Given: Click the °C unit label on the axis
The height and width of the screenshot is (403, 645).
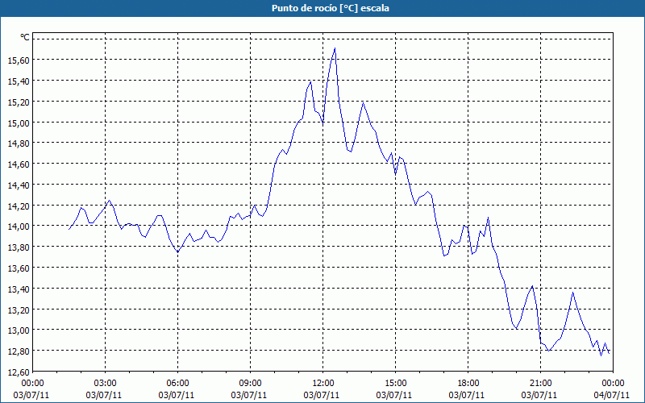Looking at the screenshot, I should coord(25,37).
